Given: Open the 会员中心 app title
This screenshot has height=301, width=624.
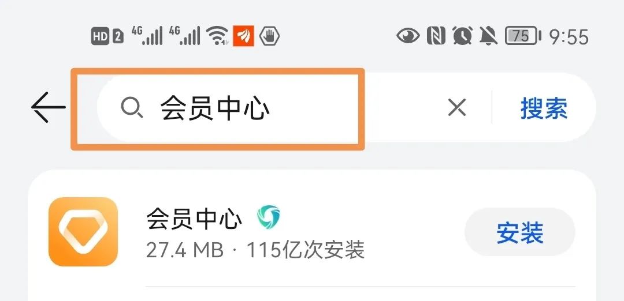Looking at the screenshot, I should click(194, 219).
